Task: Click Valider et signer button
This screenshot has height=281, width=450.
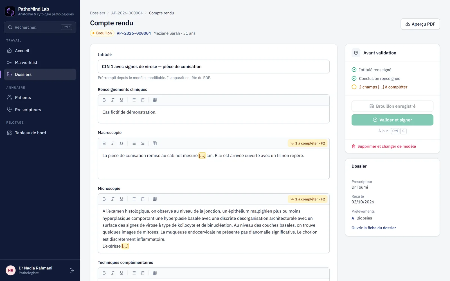Action: tap(392, 120)
